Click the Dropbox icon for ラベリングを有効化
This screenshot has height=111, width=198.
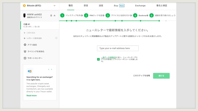point(25,51)
